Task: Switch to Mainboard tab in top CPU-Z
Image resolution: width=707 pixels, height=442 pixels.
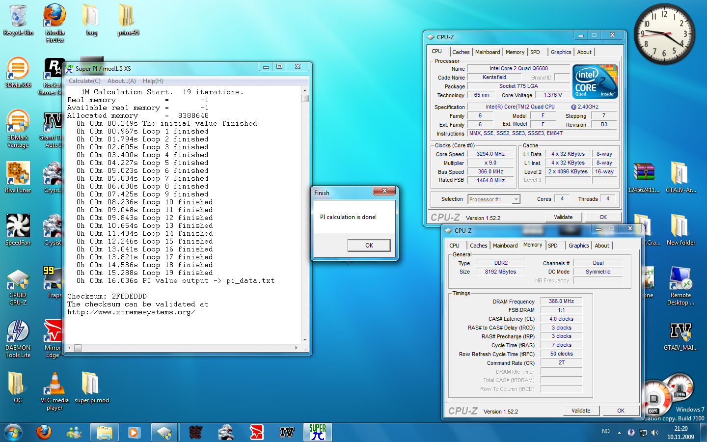Action: click(488, 52)
